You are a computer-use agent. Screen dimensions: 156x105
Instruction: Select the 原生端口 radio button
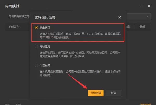coord(36,27)
